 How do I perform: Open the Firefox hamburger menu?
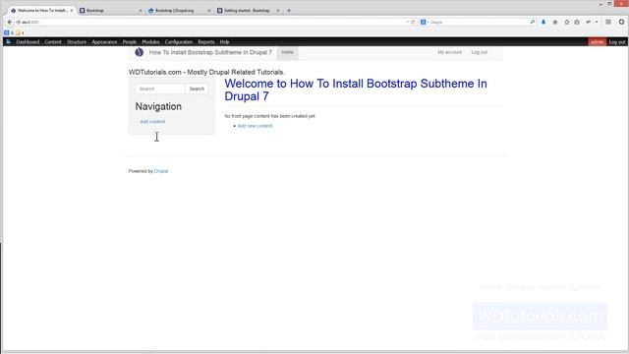608,22
